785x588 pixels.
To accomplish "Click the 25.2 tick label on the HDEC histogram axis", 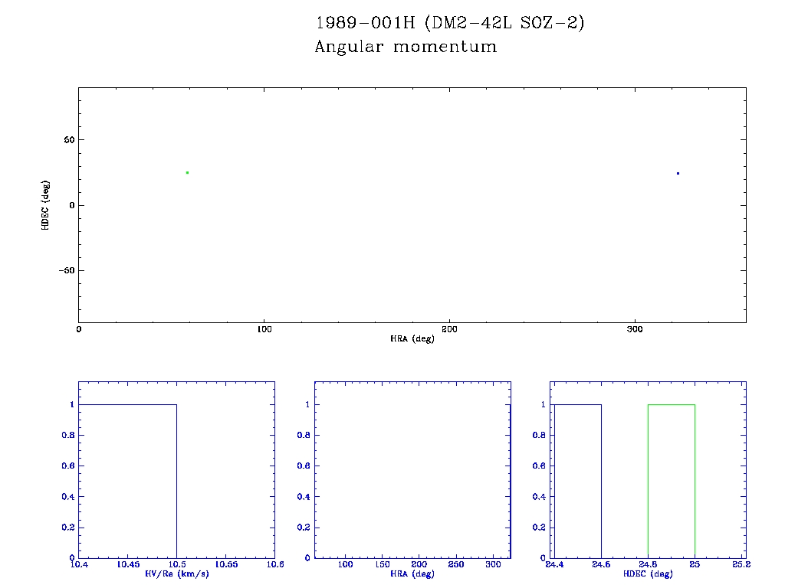I will [x=741, y=565].
